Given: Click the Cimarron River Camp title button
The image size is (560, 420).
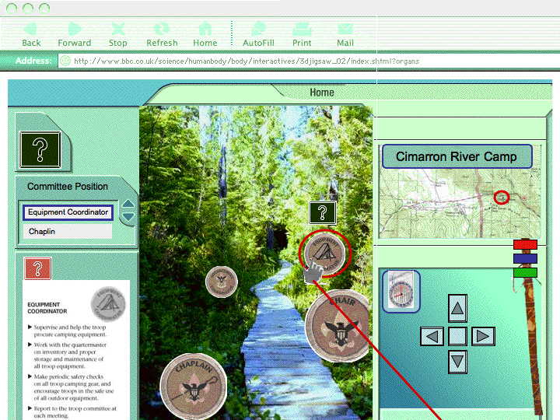Looking at the screenshot, I should tap(457, 157).
